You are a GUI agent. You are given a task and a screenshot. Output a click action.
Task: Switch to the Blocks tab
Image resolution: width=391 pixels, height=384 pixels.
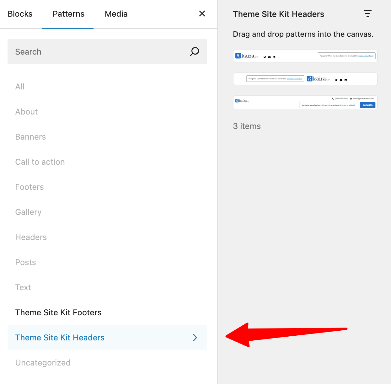(x=20, y=14)
